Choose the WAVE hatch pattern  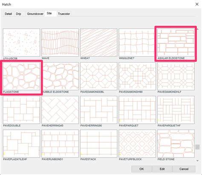click(x=60, y=43)
